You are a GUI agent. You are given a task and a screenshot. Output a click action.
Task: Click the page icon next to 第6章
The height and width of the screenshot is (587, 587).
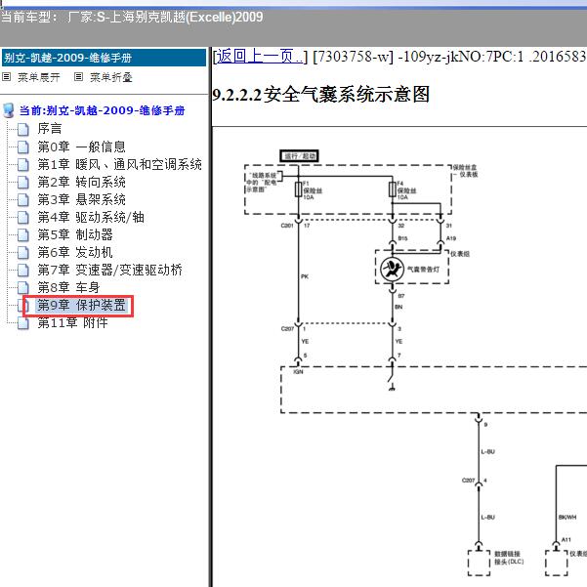pyautogui.click(x=23, y=253)
